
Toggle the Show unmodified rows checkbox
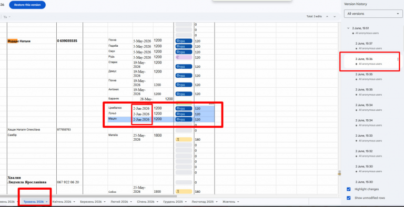coord(349,198)
